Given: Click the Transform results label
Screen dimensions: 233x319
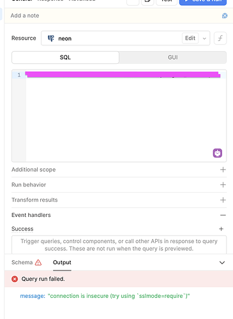Looking at the screenshot, I should pos(34,200).
